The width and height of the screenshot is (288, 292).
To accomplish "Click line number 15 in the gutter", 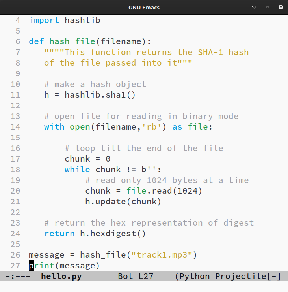I will 15,138.
